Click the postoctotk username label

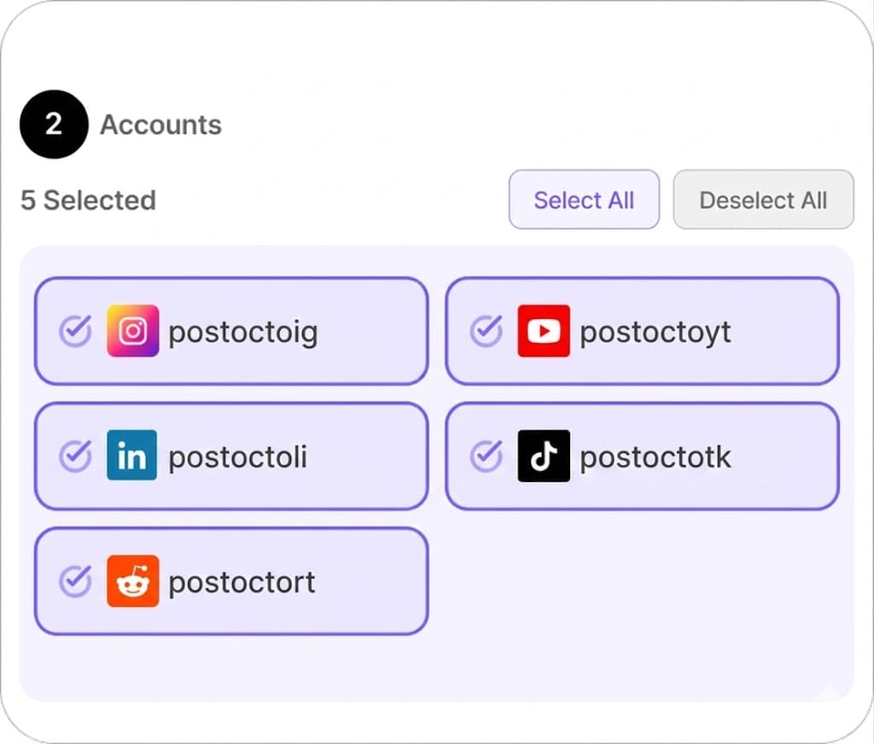click(x=655, y=457)
